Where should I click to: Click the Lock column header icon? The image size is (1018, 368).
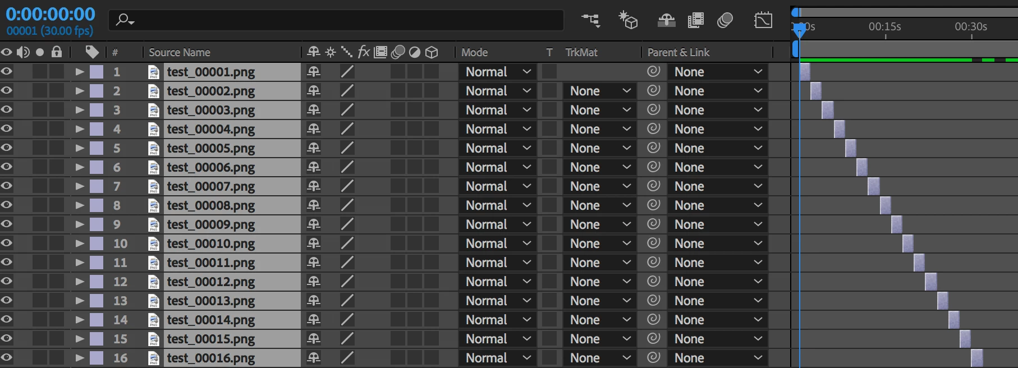(x=57, y=52)
